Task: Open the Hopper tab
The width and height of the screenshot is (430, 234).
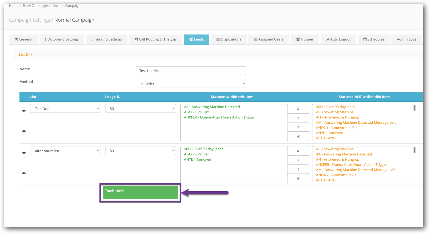Action: tap(305, 39)
